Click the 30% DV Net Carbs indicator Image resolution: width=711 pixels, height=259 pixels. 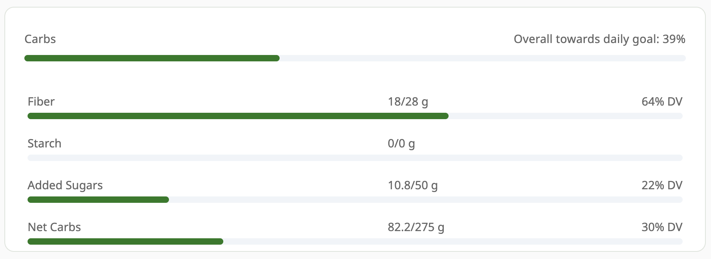point(663,227)
